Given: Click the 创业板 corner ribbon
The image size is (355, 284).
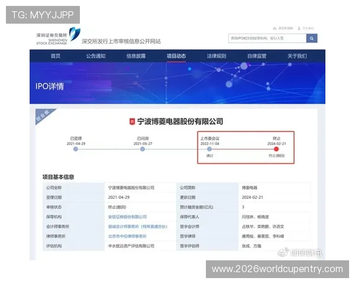Looking at the screenshot, I should pos(43,115).
